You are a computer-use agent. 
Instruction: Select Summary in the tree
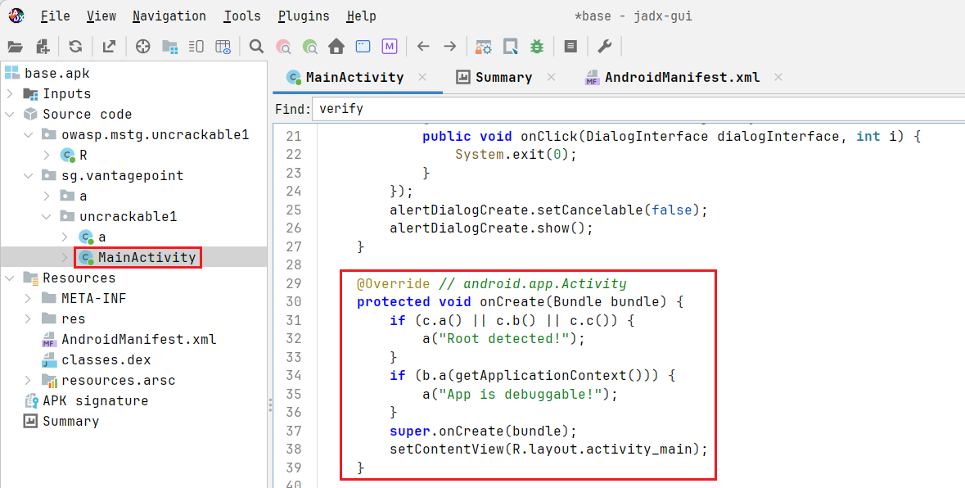click(x=61, y=422)
